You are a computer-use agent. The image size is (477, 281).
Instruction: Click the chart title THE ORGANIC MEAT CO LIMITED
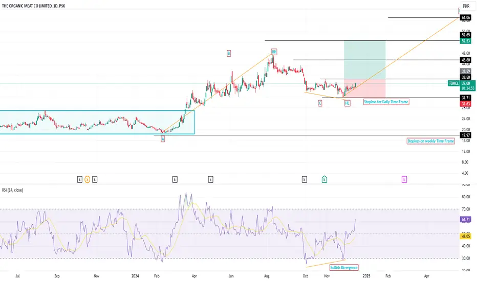coord(27,6)
